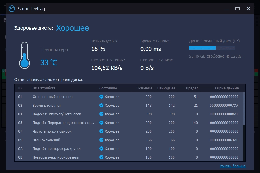Click the status checkmark for Частота поиска ошибок
This screenshot has height=173, width=260.
101,131
